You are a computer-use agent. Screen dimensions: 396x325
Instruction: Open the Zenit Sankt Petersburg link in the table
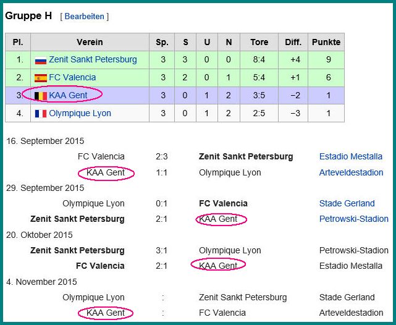93,59
